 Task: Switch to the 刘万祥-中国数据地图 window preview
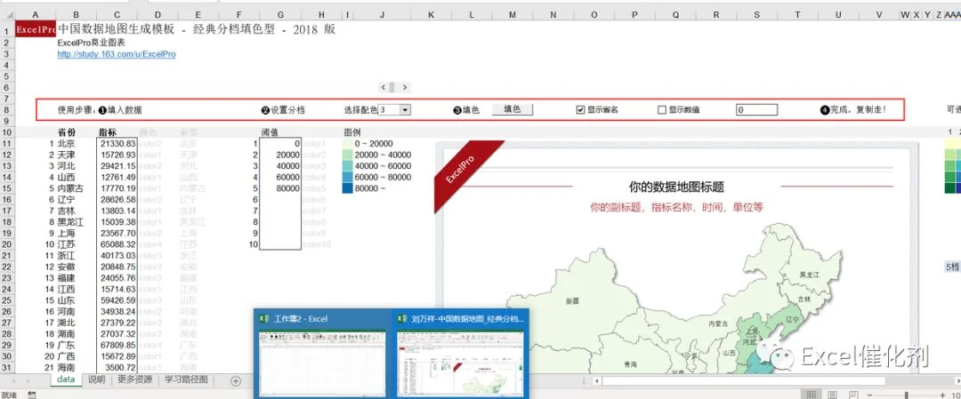pos(459,353)
